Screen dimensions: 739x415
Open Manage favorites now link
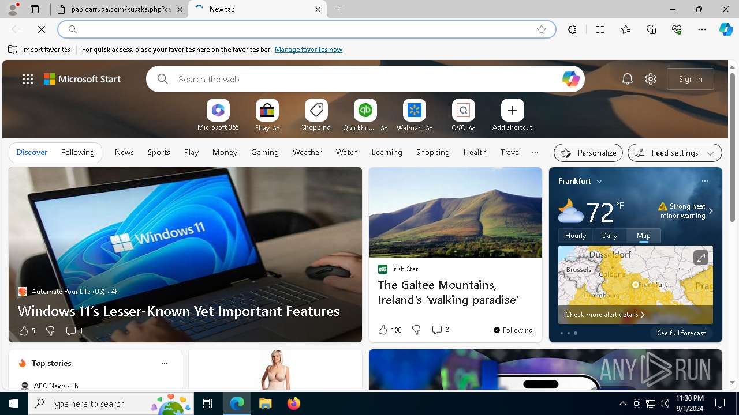(308, 50)
